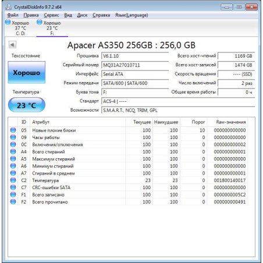Click the Хорошо health status button
Image resolution: width=263 pixels, height=263 pixels.
tap(27, 73)
